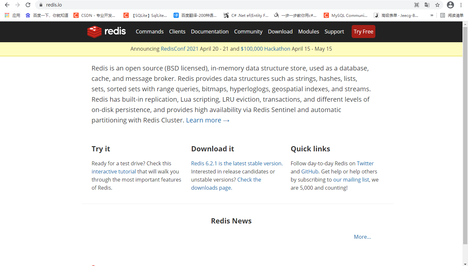Click the Redis News heading
The image size is (468, 266).
[x=231, y=221]
